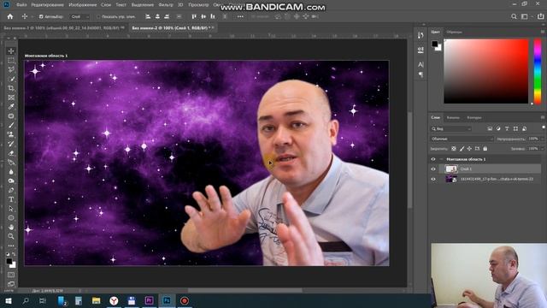Open the layer opacity percentage dropdown arrow
The image size is (547, 308).
tap(543, 139)
